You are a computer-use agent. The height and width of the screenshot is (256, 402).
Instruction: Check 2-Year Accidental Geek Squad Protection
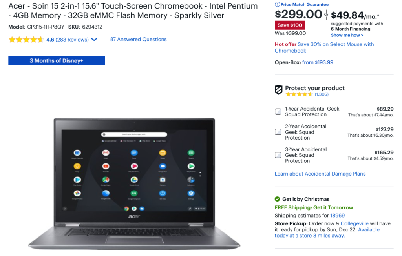[278, 132]
